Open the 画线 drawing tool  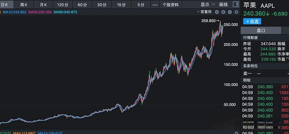click(223, 4)
